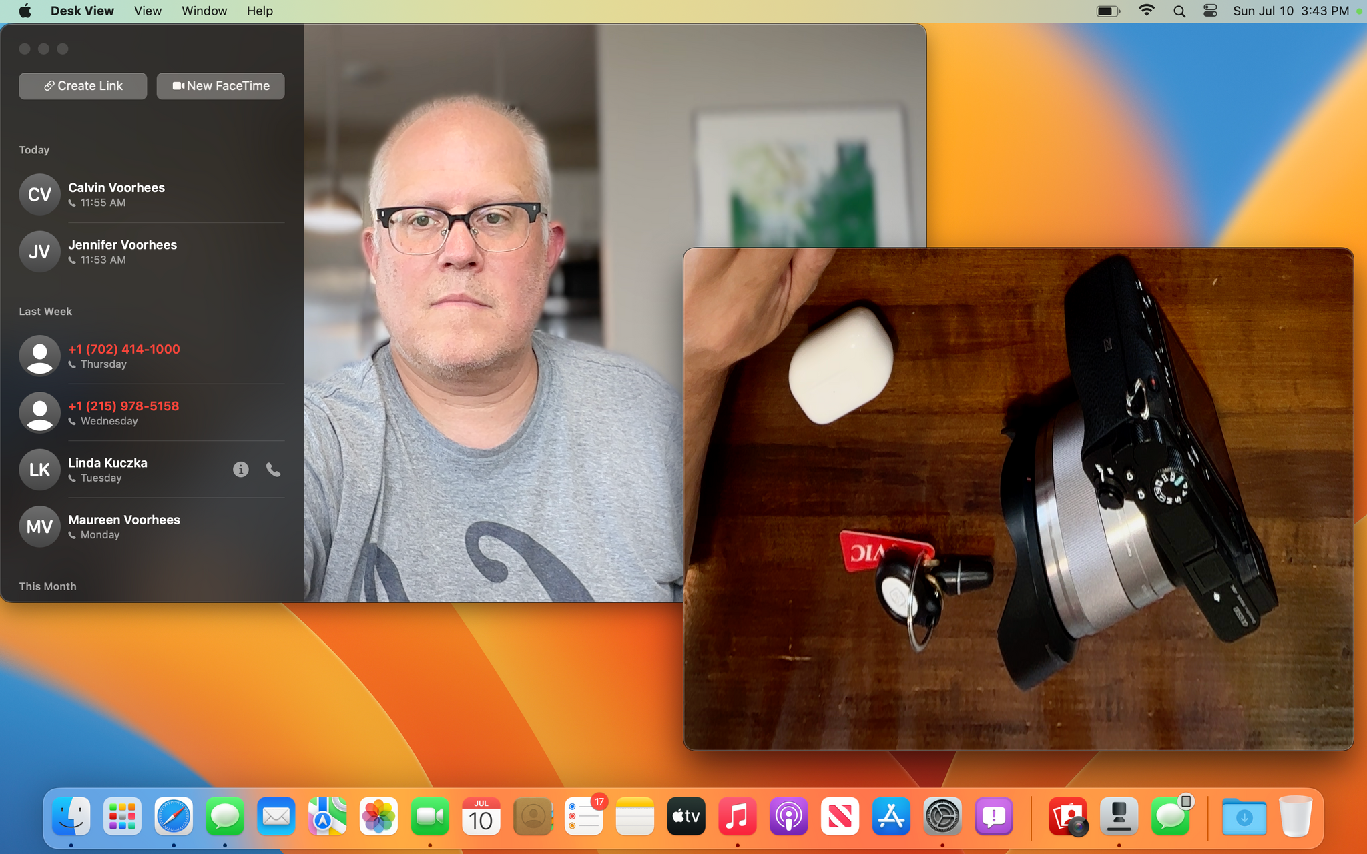
Task: Select Calvin Voorhees recent call entry
Action: [x=152, y=194]
